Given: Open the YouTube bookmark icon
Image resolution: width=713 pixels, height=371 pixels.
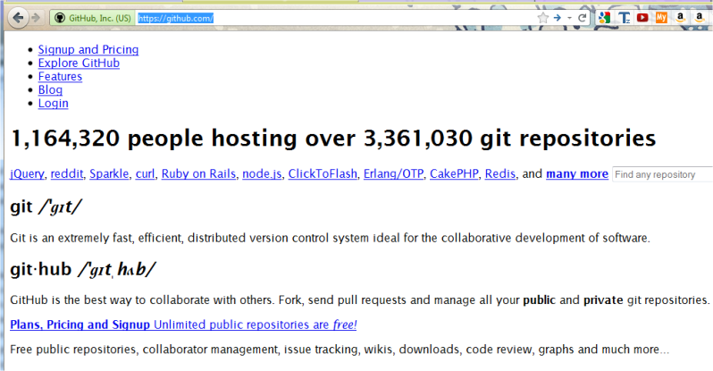Looking at the screenshot, I should pyautogui.click(x=642, y=18).
